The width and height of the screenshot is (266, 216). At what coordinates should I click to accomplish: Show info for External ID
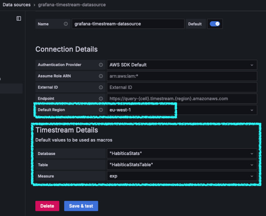tap(101, 87)
